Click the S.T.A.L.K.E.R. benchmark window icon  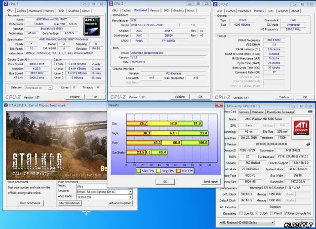[x=6, y=105]
